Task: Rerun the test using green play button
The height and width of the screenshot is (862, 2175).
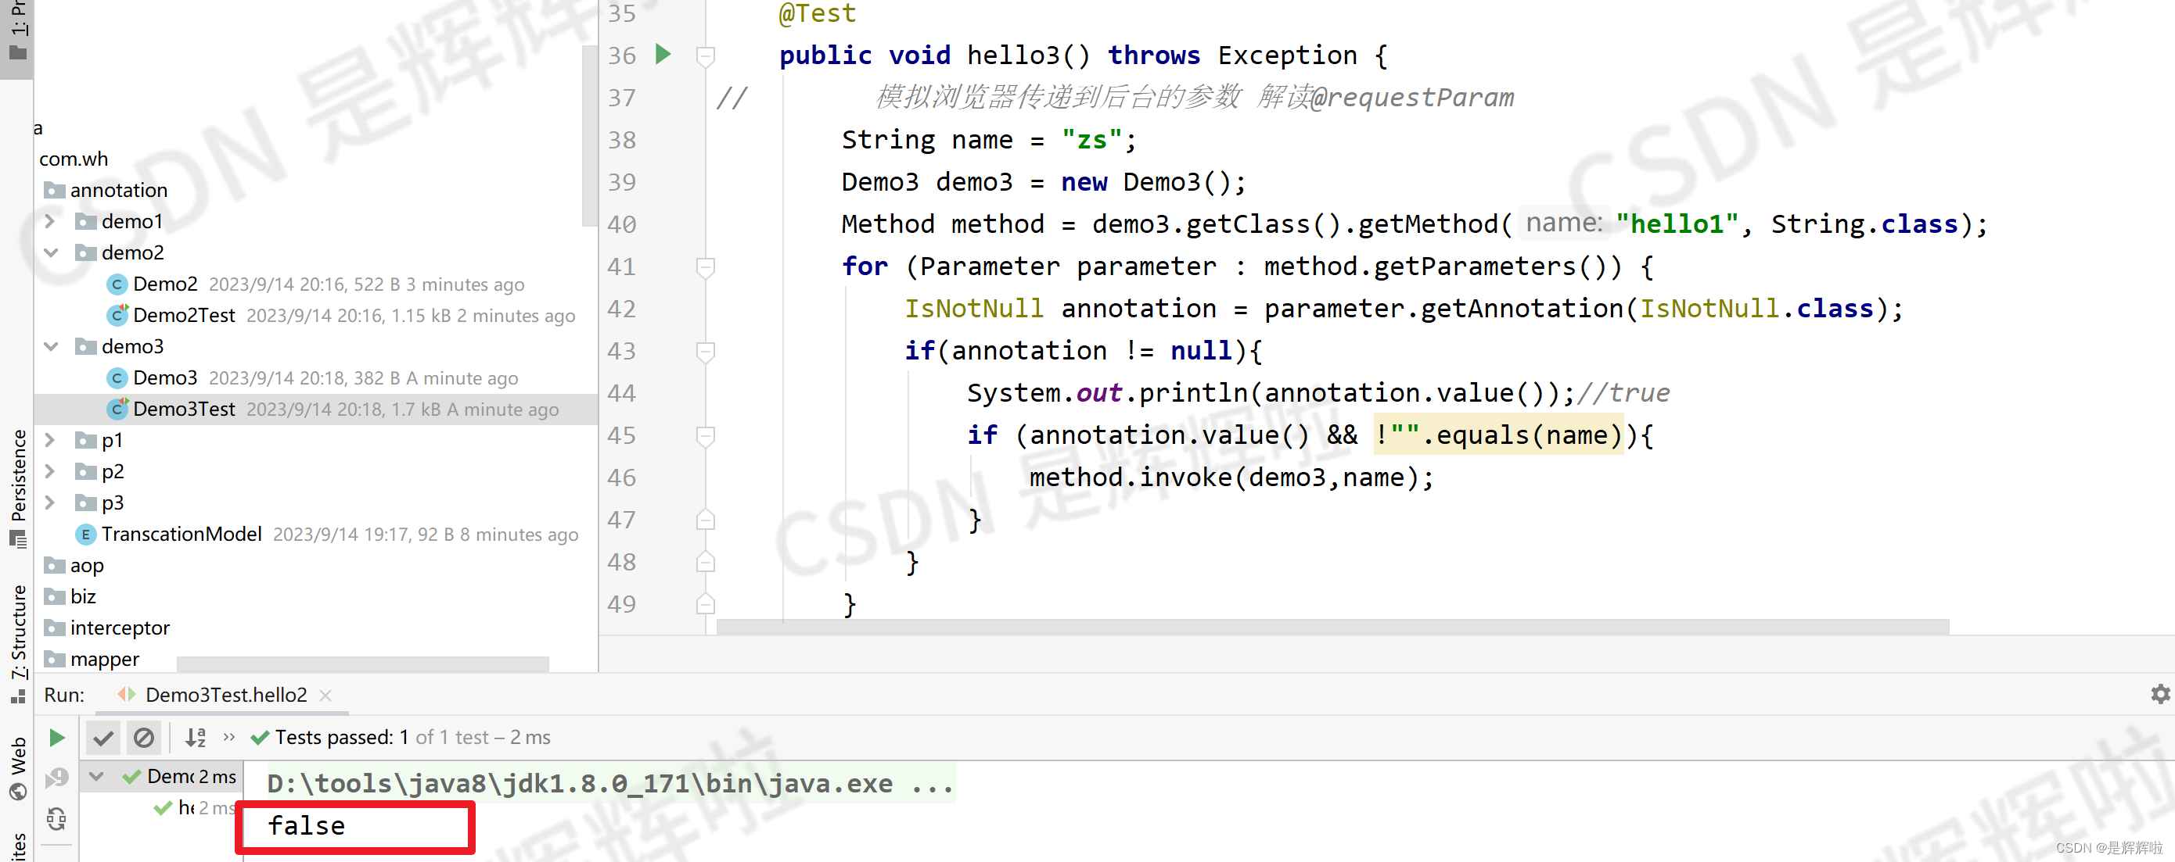Action: 56,738
